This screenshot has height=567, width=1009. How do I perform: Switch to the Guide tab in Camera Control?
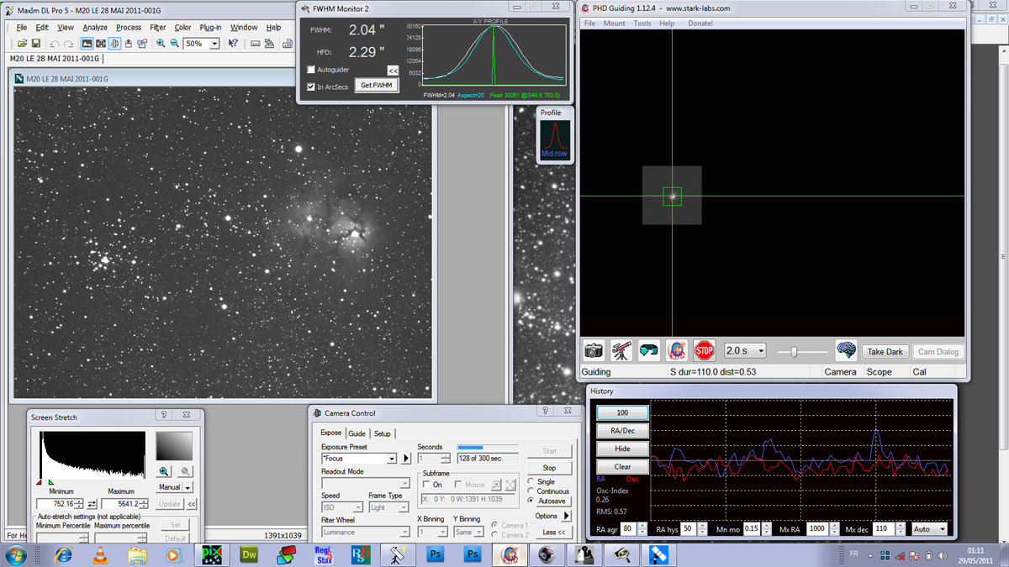click(x=357, y=433)
